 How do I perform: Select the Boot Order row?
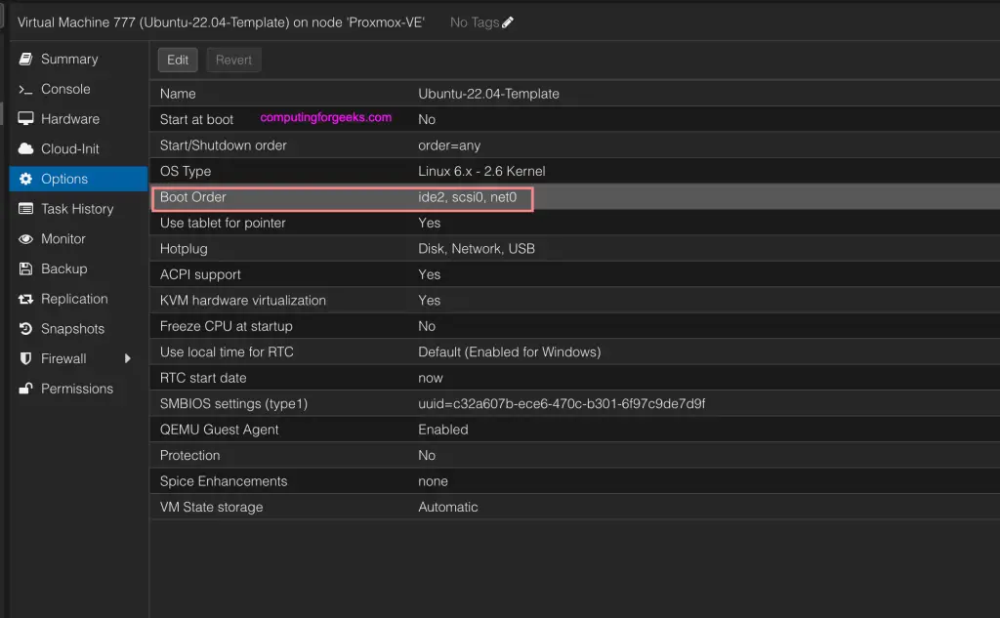coord(574,197)
